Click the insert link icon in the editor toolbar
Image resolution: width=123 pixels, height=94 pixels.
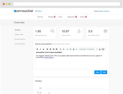[67, 49]
